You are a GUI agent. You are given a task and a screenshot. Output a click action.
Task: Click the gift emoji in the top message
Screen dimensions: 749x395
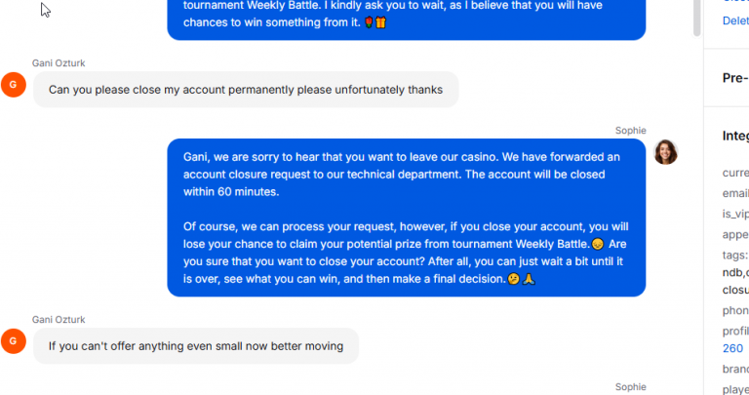click(x=381, y=22)
